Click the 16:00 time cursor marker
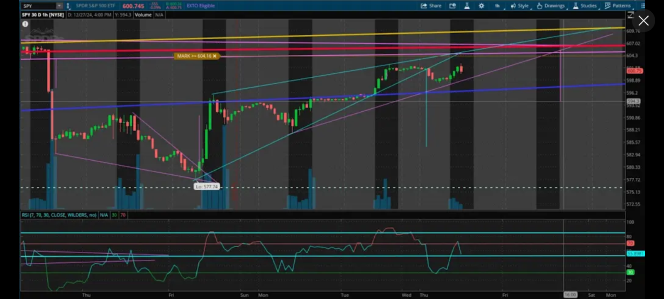Image resolution: width=664 pixels, height=299 pixels. (x=570, y=295)
